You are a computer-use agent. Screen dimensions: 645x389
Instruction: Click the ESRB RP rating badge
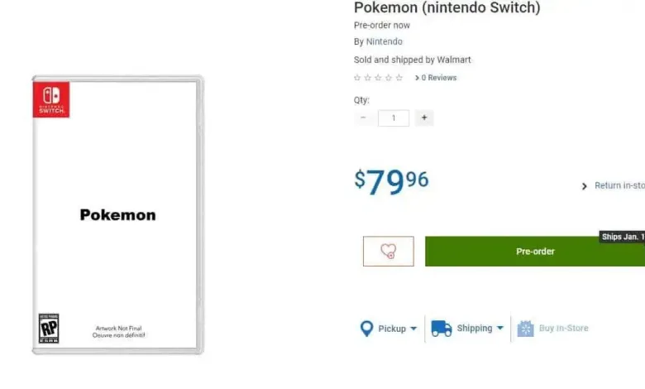49,328
